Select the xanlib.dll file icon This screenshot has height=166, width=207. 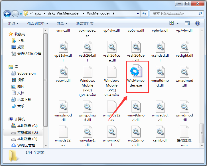(160, 132)
